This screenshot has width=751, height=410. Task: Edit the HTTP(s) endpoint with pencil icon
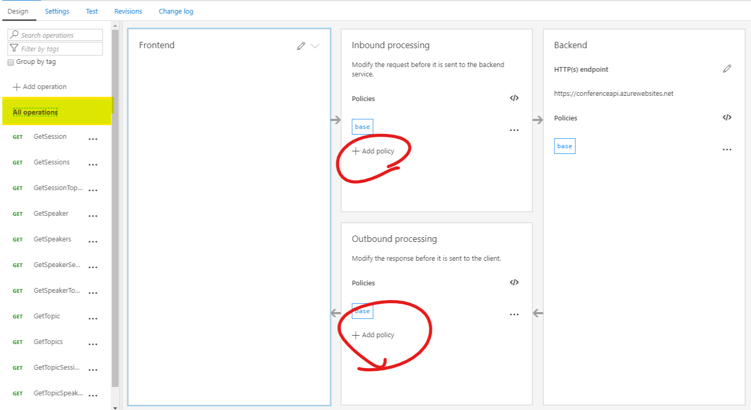[x=726, y=69]
